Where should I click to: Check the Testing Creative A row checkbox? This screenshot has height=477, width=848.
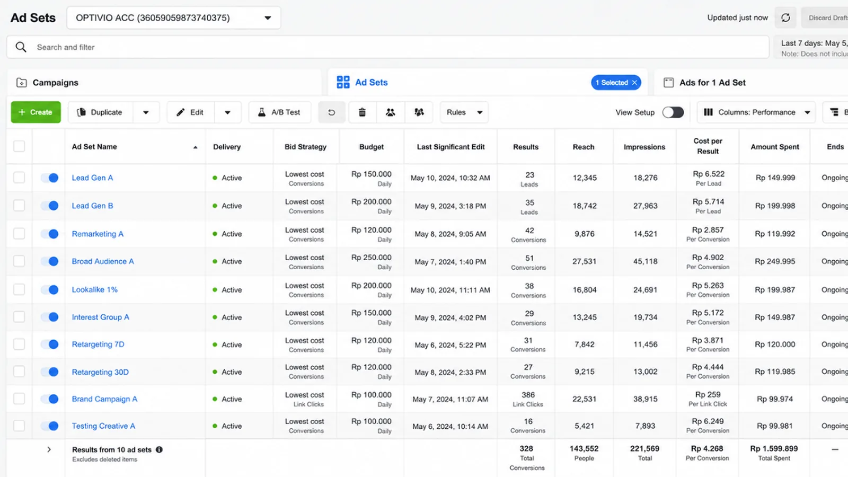(19, 426)
